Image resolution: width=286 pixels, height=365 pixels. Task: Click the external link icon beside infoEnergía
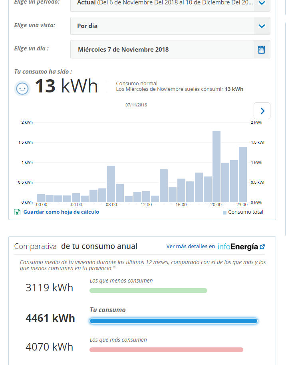coord(262,247)
